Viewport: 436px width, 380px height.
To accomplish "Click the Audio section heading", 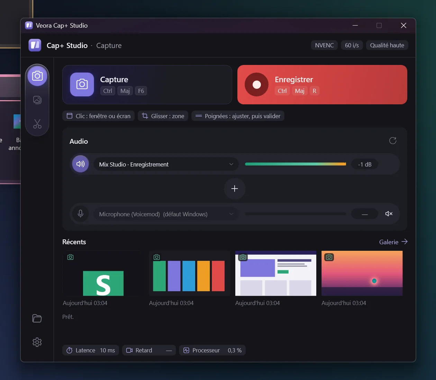I will click(x=79, y=141).
